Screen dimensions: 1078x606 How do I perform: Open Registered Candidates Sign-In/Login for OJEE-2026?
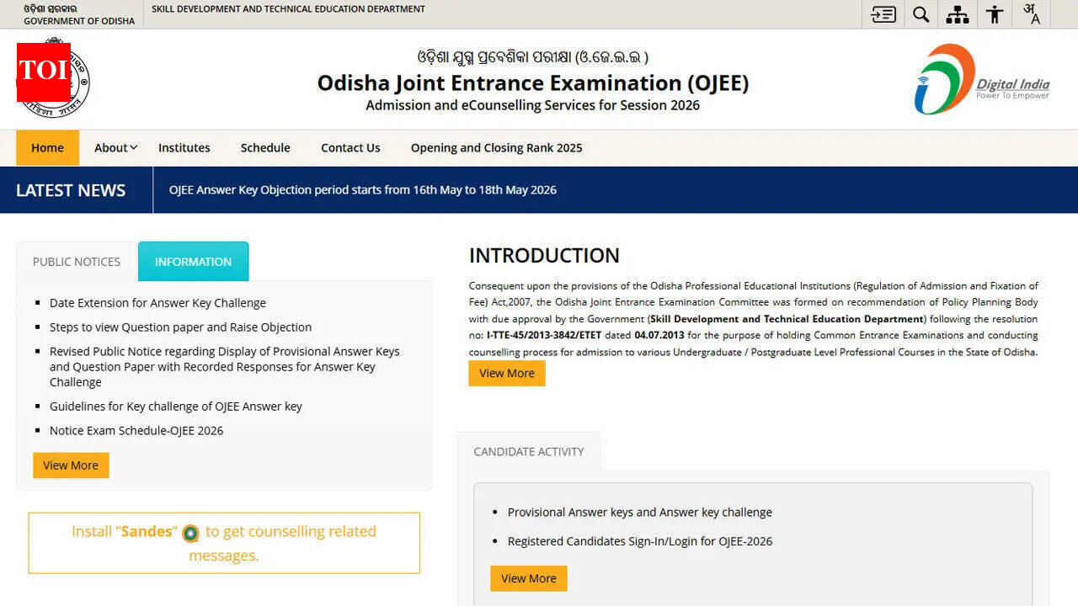tap(640, 542)
